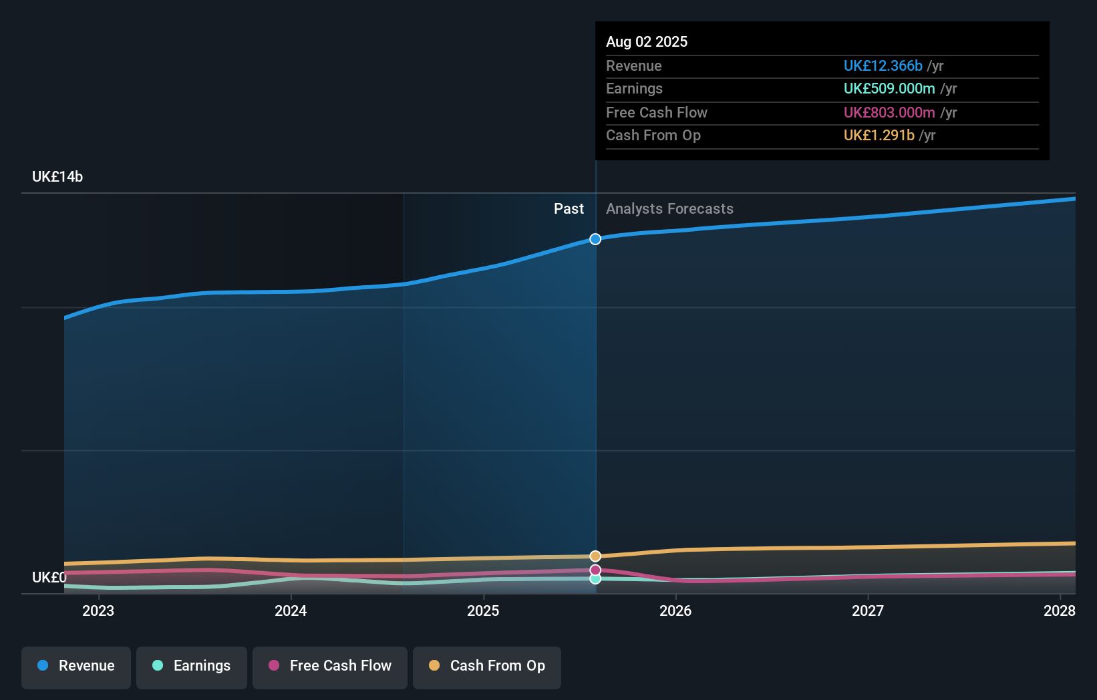Click the UK£14b axis label
This screenshot has height=700, width=1097.
coord(57,176)
